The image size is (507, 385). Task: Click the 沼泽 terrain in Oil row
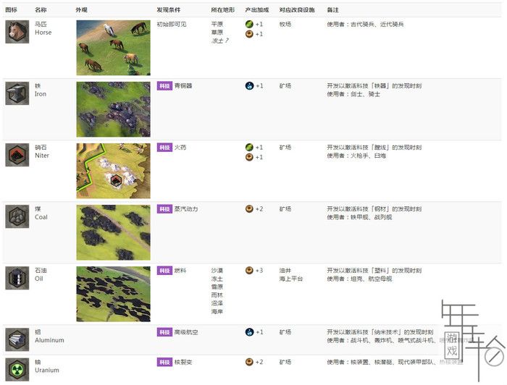pyautogui.click(x=217, y=303)
